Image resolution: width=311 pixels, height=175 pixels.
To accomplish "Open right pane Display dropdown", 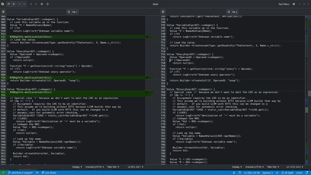I will coord(237,167).
